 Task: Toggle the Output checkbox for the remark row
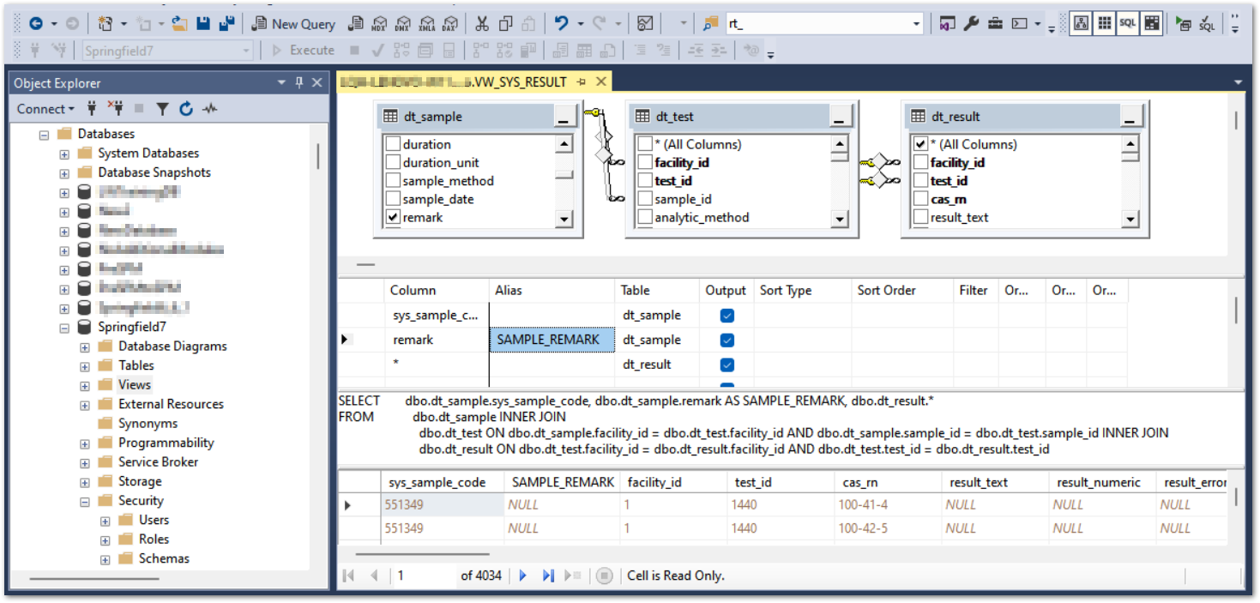[726, 340]
